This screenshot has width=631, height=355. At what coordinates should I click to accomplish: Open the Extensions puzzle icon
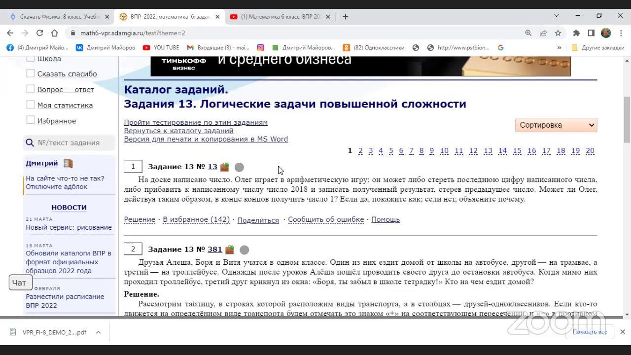pyautogui.click(x=576, y=33)
